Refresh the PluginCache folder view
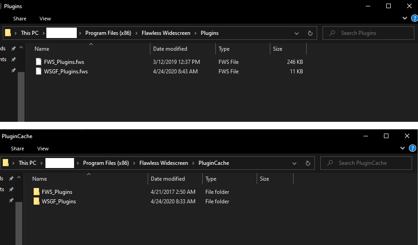The image size is (418, 245). pyautogui.click(x=308, y=163)
